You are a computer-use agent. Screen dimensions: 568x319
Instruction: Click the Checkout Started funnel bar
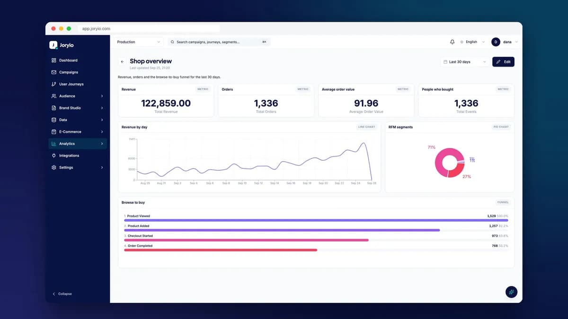coord(246,240)
